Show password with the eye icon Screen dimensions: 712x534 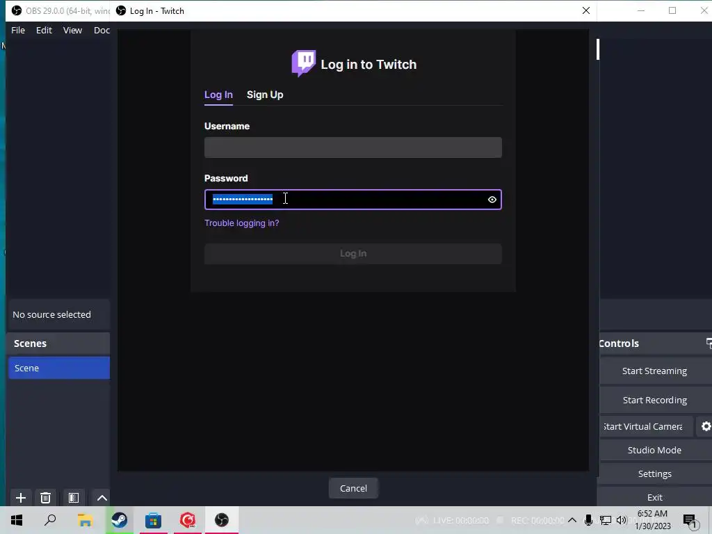tap(492, 200)
